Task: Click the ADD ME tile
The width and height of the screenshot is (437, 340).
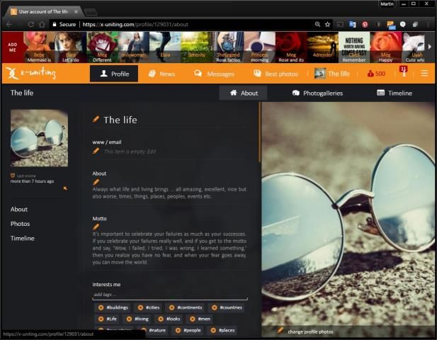Action: [12, 47]
